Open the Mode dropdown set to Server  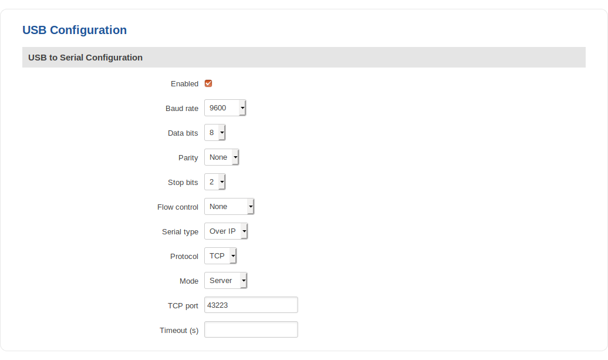tap(225, 281)
